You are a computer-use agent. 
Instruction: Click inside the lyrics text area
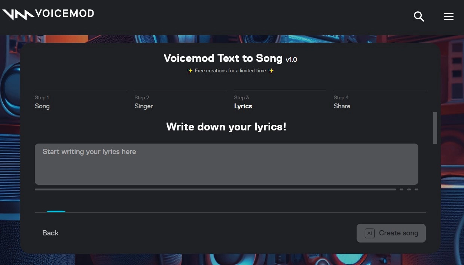tap(226, 164)
